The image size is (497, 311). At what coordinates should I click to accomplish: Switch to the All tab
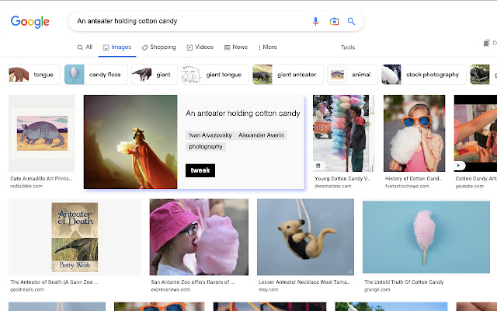[x=85, y=47]
